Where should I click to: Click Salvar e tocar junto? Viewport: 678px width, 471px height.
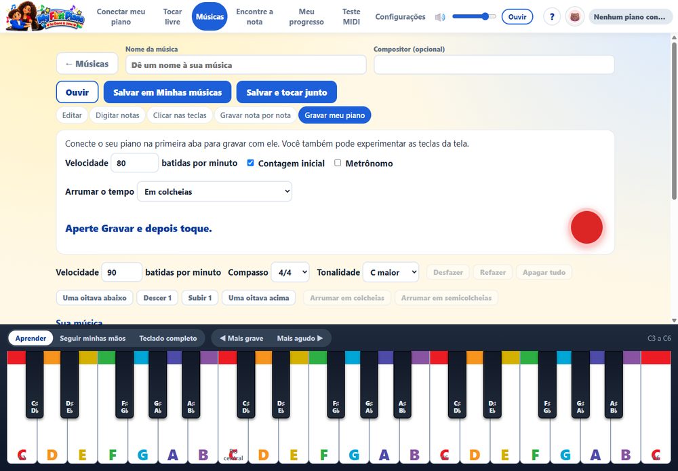click(287, 92)
